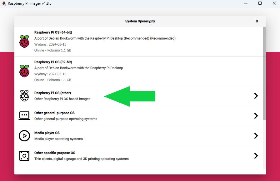280x181 pixels.
Task: Click 'Other general-purpose operating systems' text
Action: [66, 119]
